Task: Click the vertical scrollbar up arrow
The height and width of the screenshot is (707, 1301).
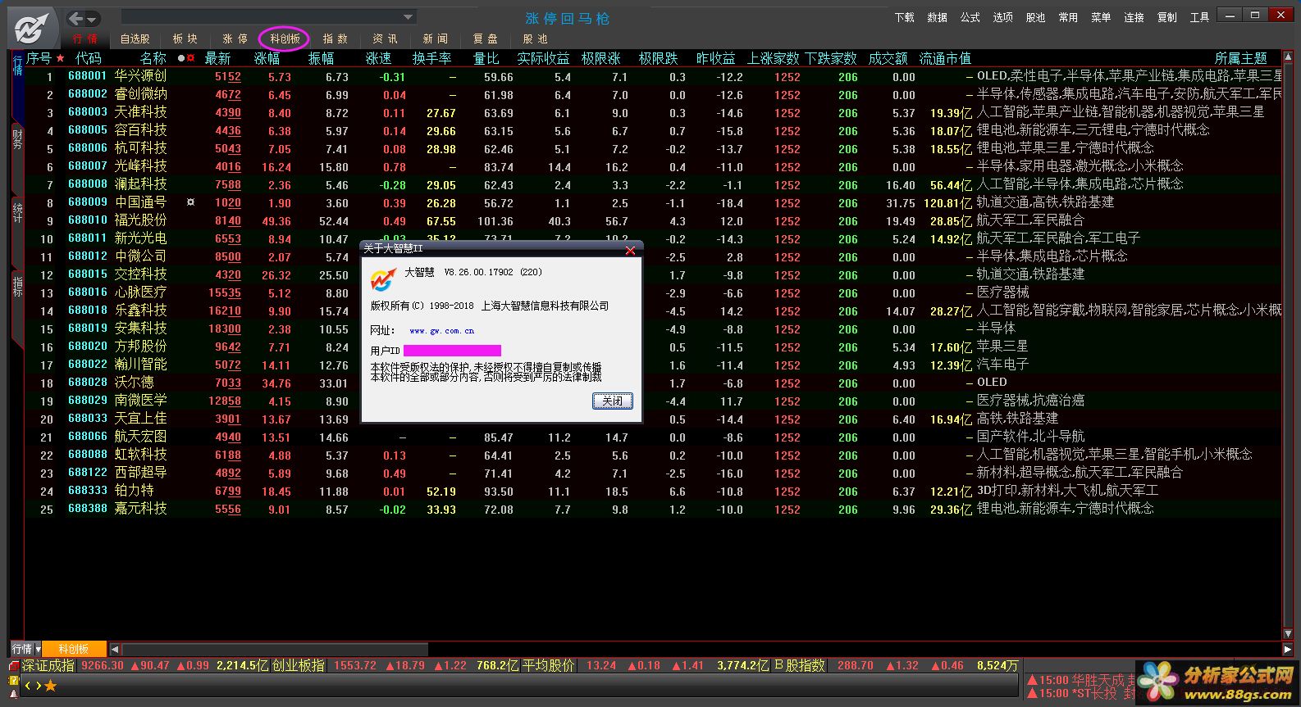Action: pyautogui.click(x=1288, y=57)
